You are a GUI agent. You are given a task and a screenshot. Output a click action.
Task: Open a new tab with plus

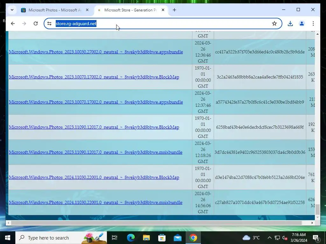click(174, 10)
